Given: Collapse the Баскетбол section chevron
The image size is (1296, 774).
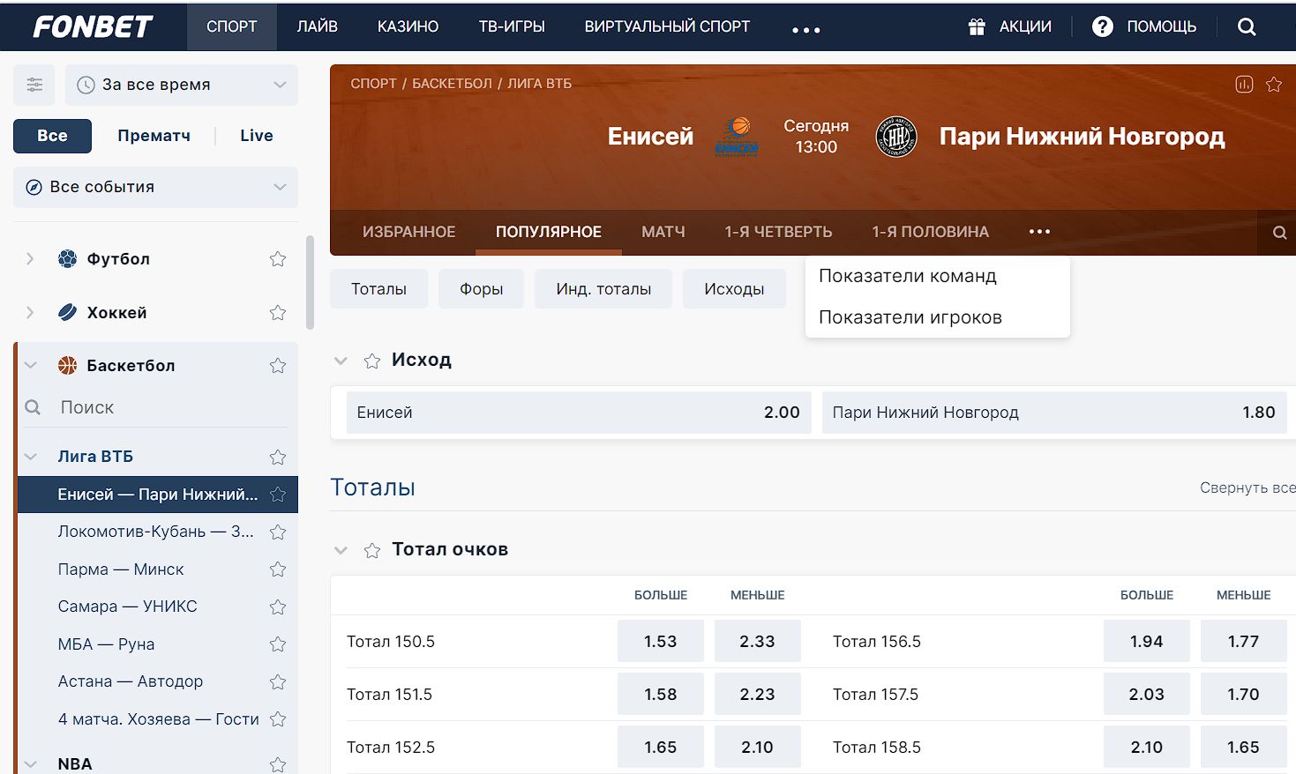Looking at the screenshot, I should point(31,365).
